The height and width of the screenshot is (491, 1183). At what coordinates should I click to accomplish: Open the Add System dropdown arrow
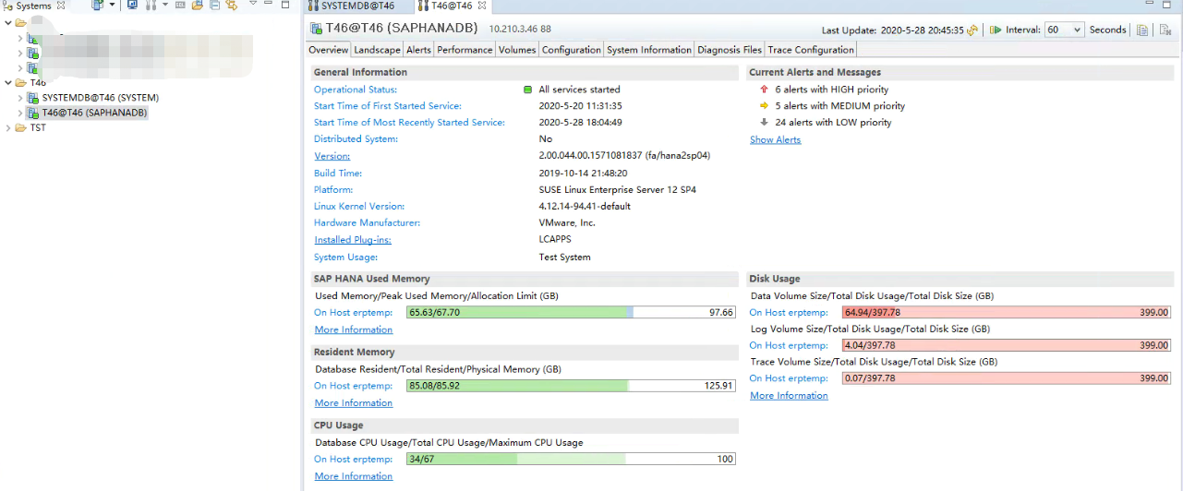112,5
